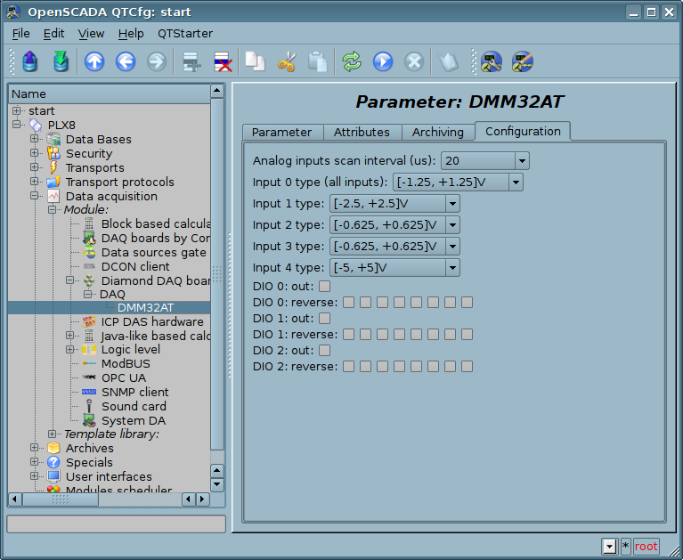This screenshot has height=560, width=683.
Task: Click the Save to database toolbar icon
Action: [x=61, y=61]
